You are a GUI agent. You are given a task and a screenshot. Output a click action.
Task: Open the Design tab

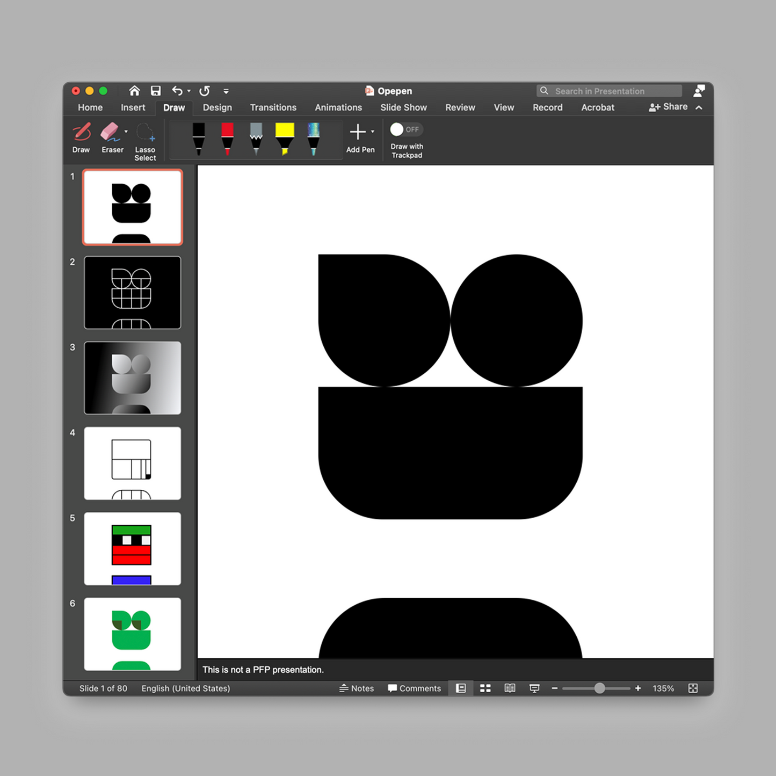pos(217,107)
